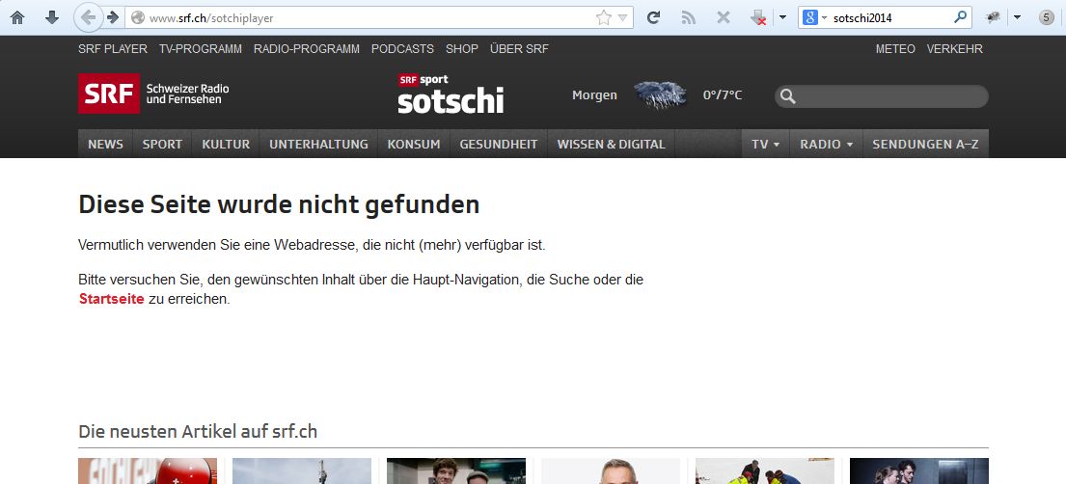Select the GESUNDHEIT navigation tab

[499, 144]
